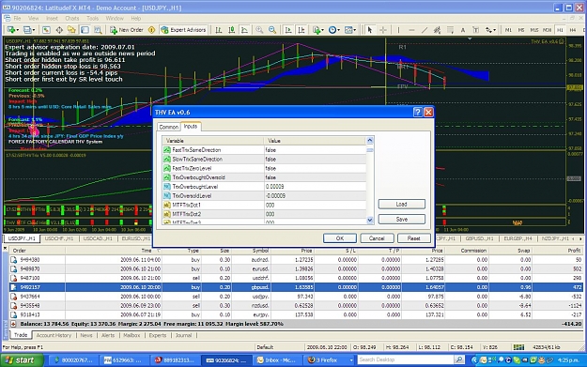Click the zoom out magnifier icon
The image size is (587, 367).
[x=272, y=30]
